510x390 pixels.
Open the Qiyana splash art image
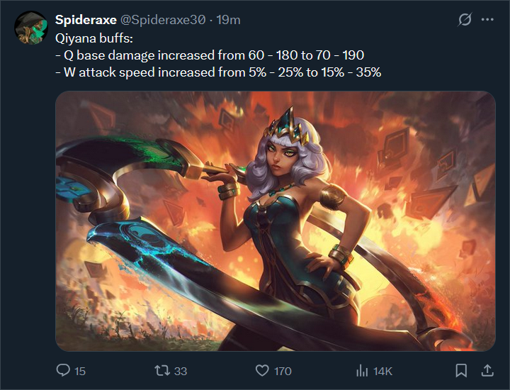276,221
